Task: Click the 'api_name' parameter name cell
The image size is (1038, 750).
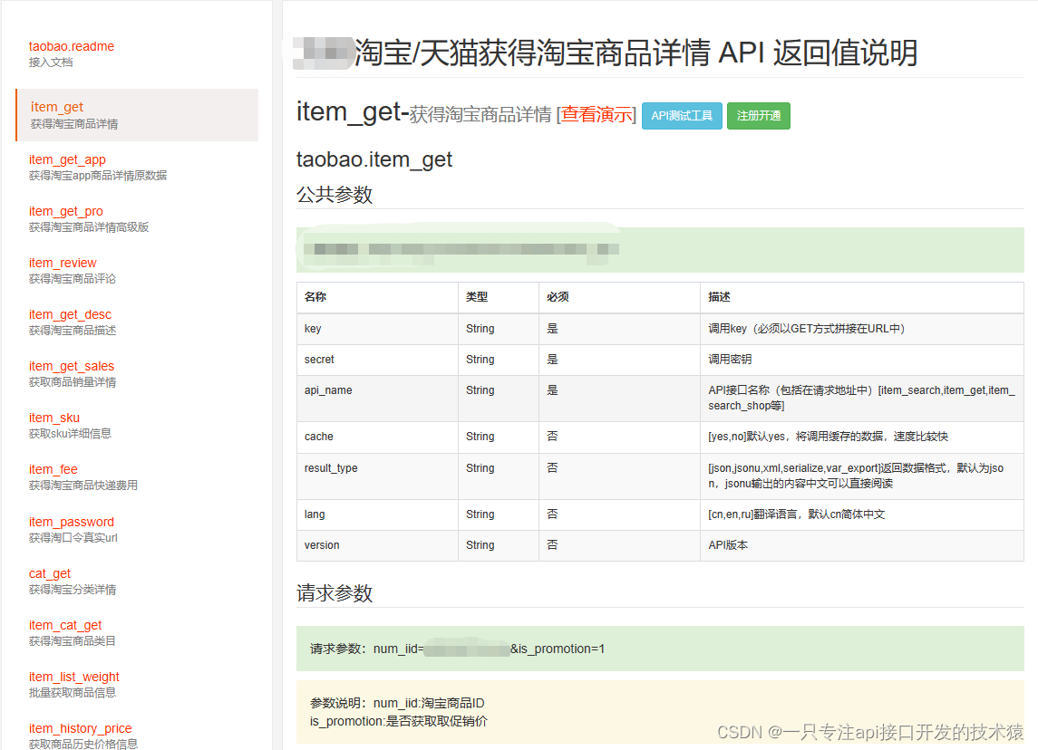Action: click(x=377, y=399)
